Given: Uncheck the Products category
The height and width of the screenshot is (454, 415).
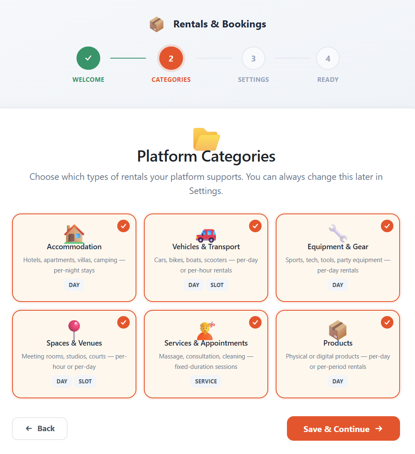Looking at the screenshot, I should pos(387,322).
